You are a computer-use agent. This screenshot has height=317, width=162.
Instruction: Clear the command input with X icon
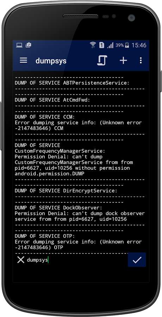coord(21,260)
